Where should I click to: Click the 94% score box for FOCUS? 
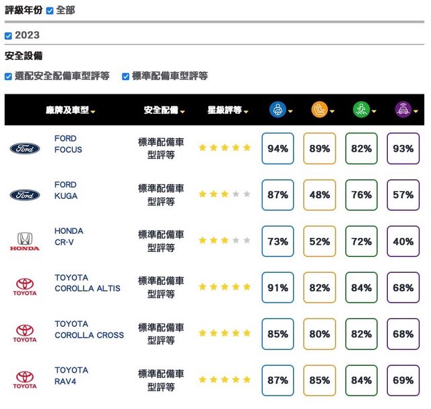277,148
